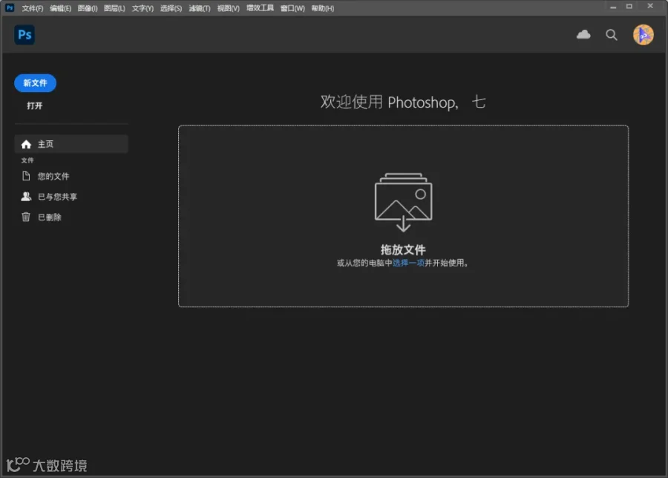Screen dimensions: 668x478
Task: Click the search magnifier icon
Action: [x=612, y=35]
